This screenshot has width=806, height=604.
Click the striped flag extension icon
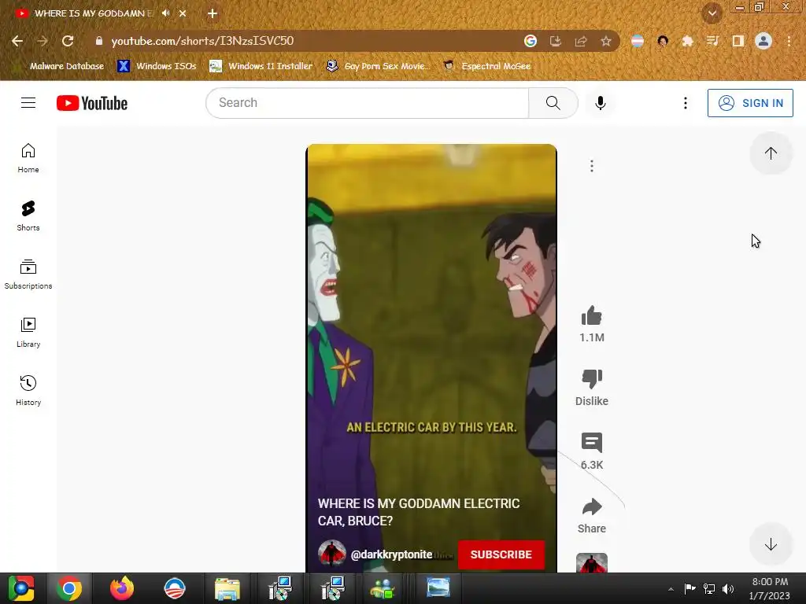pyautogui.click(x=638, y=41)
